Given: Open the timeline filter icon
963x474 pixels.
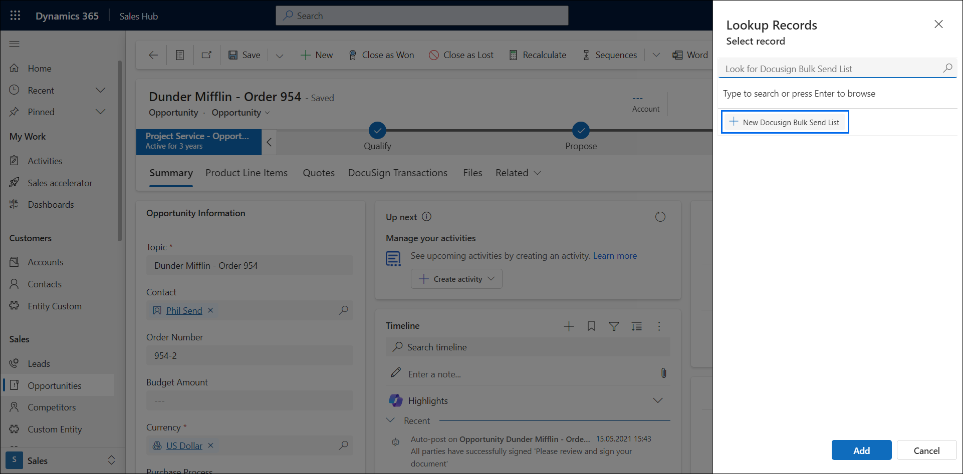Looking at the screenshot, I should point(614,326).
